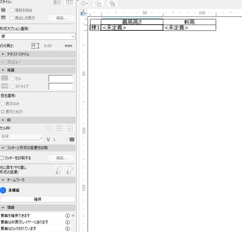This screenshot has height=232, width=242.
Task: Open the 形式オプション適用 dropdown
Action: pyautogui.click(x=38, y=36)
